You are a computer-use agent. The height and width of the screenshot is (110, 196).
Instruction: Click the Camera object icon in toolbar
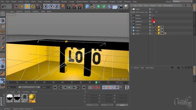(x=120, y=6)
